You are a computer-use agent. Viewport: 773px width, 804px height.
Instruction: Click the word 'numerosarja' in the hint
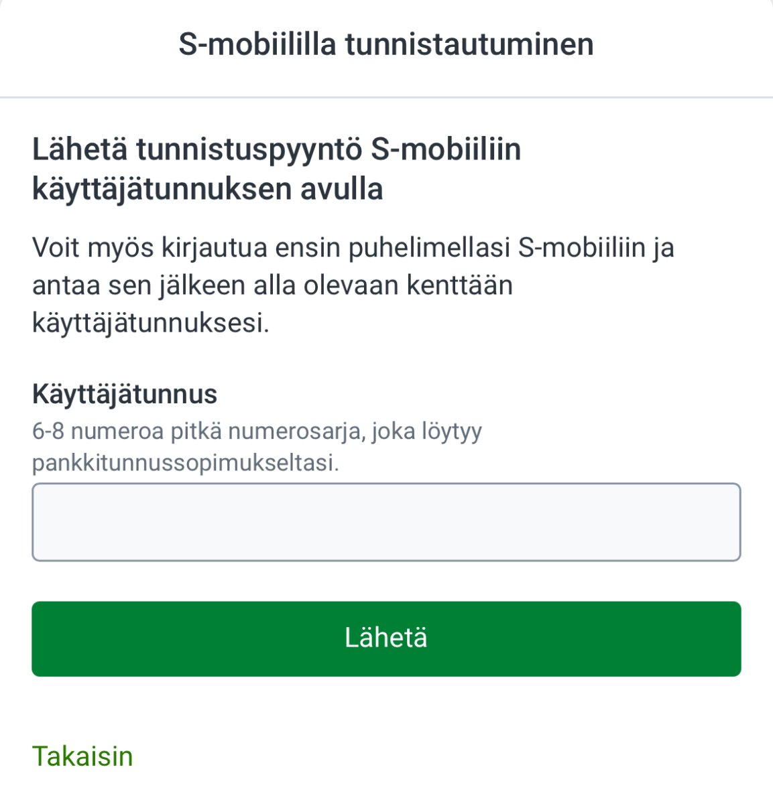[x=296, y=431]
